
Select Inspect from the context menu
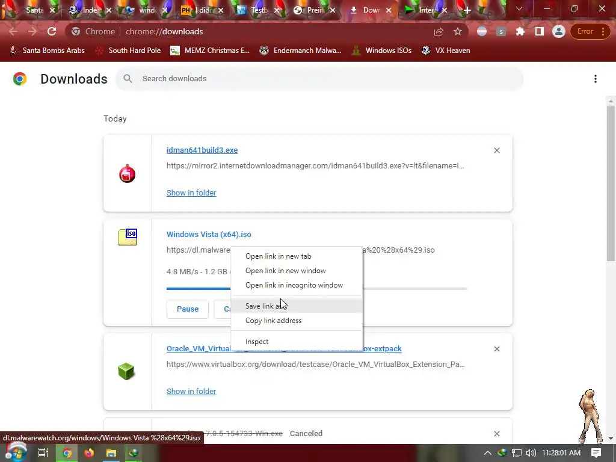click(x=297, y=342)
